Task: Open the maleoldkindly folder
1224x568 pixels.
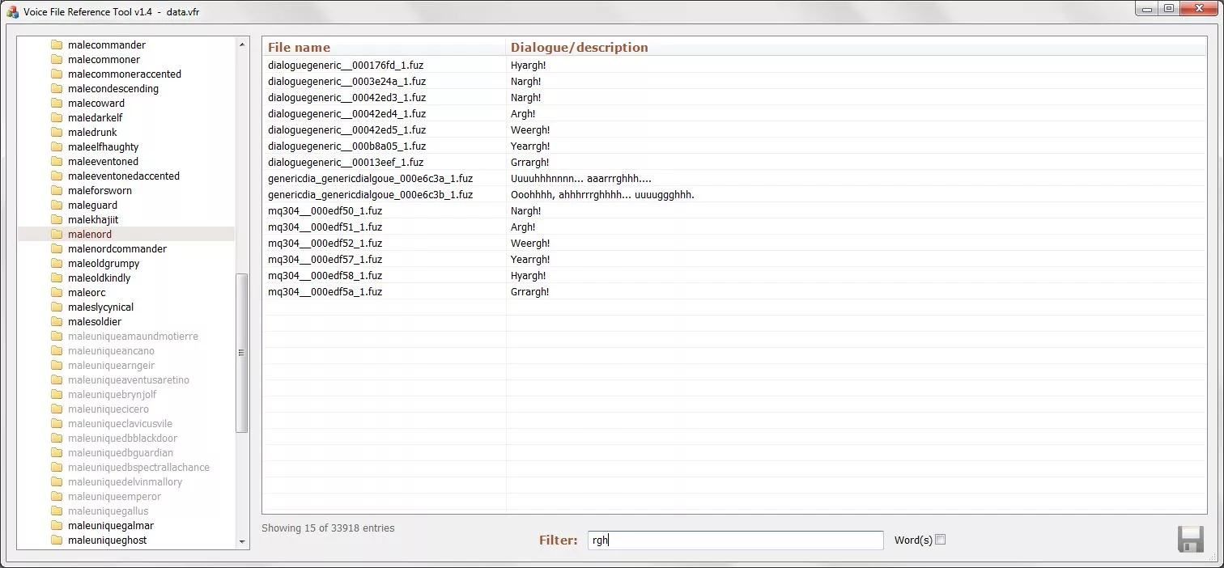Action: pyautogui.click(x=99, y=278)
